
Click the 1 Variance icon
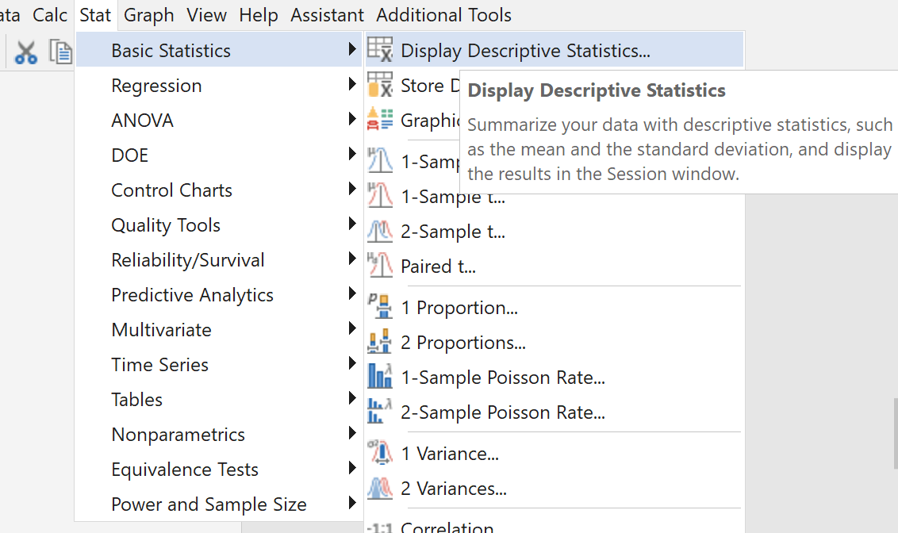click(x=380, y=452)
